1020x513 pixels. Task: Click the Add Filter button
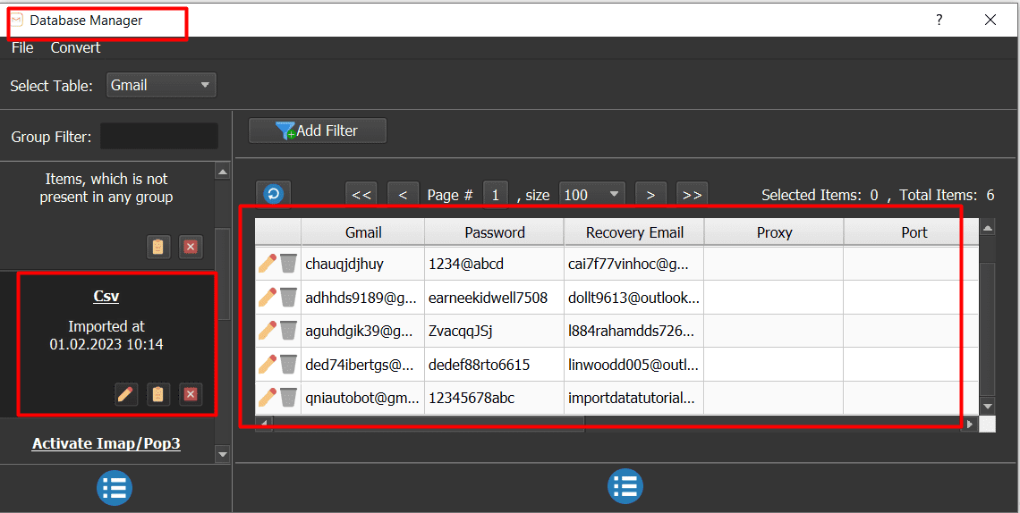tap(318, 130)
